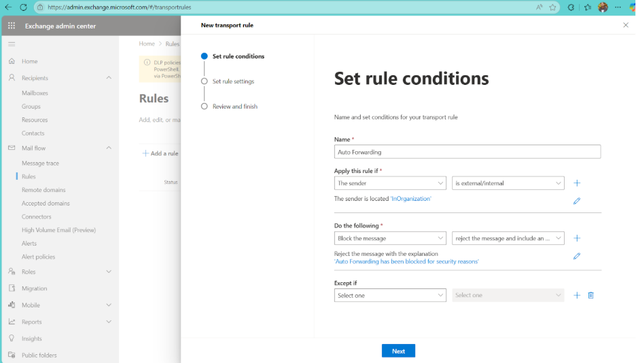Open Contacts in the sidebar
Image resolution: width=636 pixels, height=363 pixels.
pyautogui.click(x=33, y=133)
